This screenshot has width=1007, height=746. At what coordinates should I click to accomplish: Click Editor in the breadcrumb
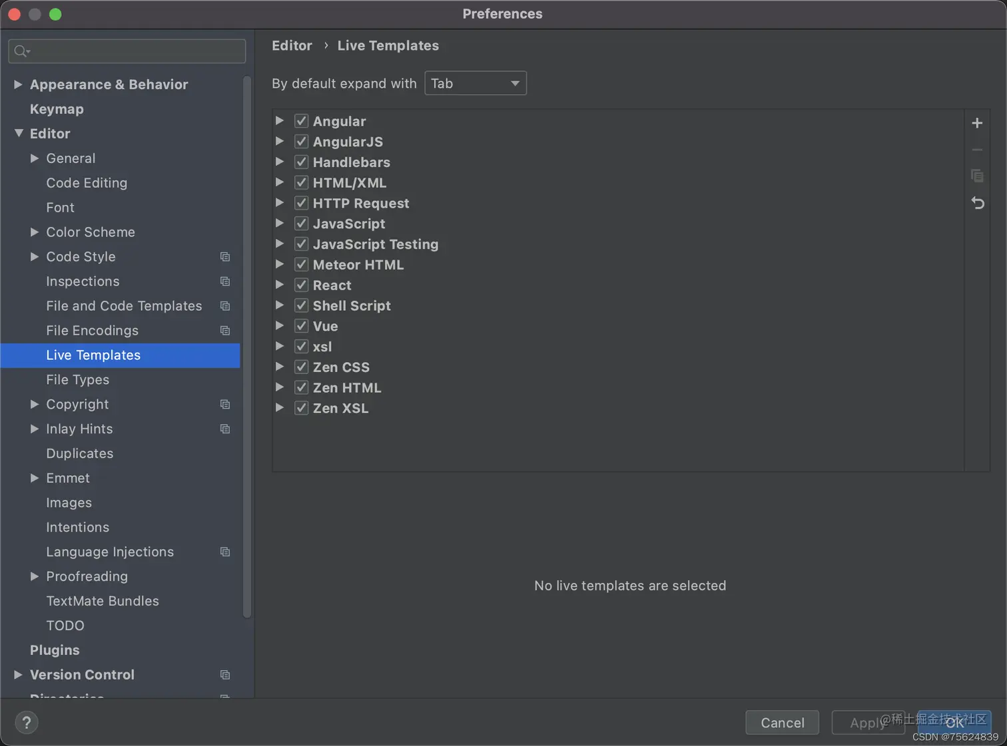click(x=292, y=45)
